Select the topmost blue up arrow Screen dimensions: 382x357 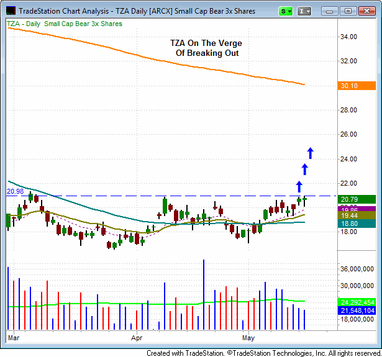(311, 153)
